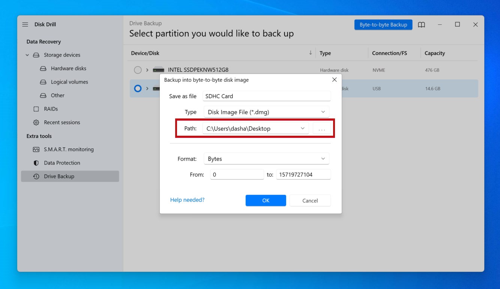
Task: Click the RAIDs icon in sidebar
Action: coord(36,109)
